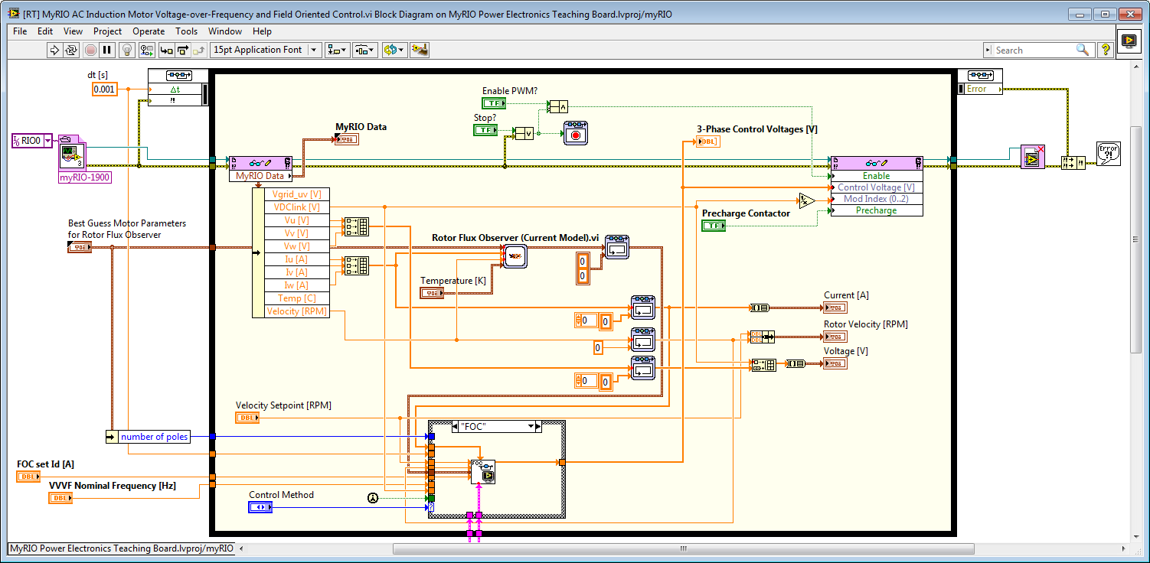Open the File menu
Viewport: 1150px width, 563px height.
[20, 31]
